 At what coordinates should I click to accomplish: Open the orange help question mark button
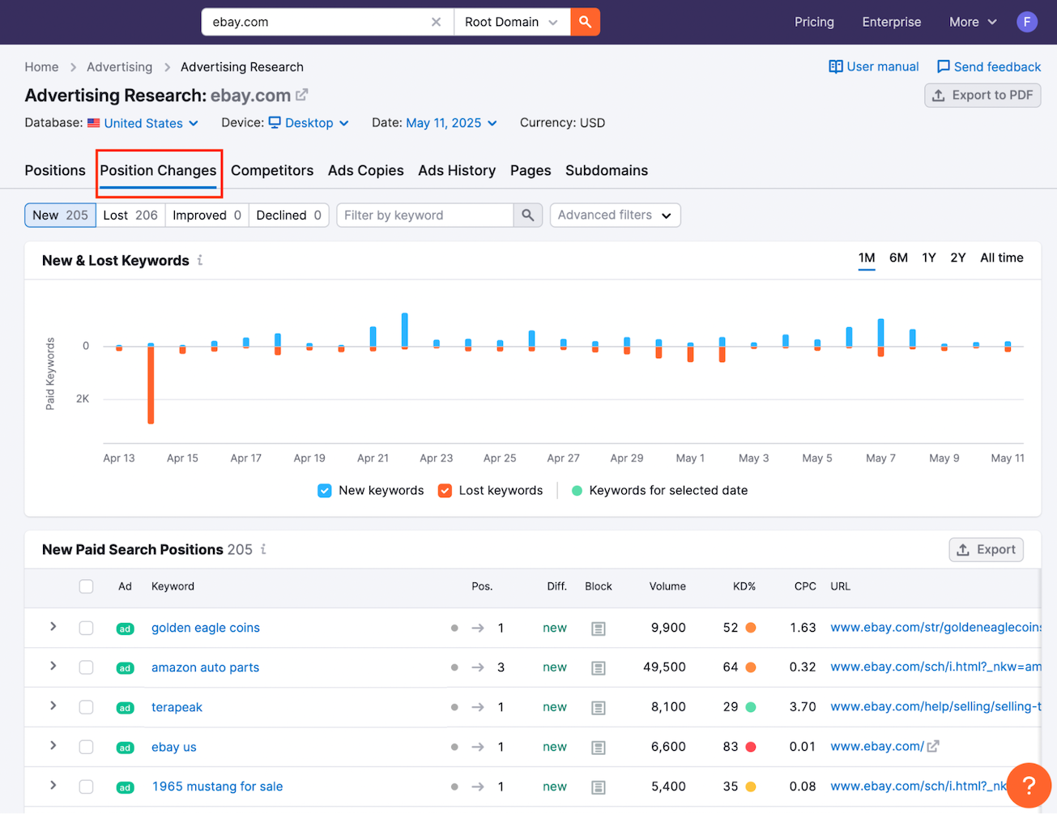[1028, 785]
